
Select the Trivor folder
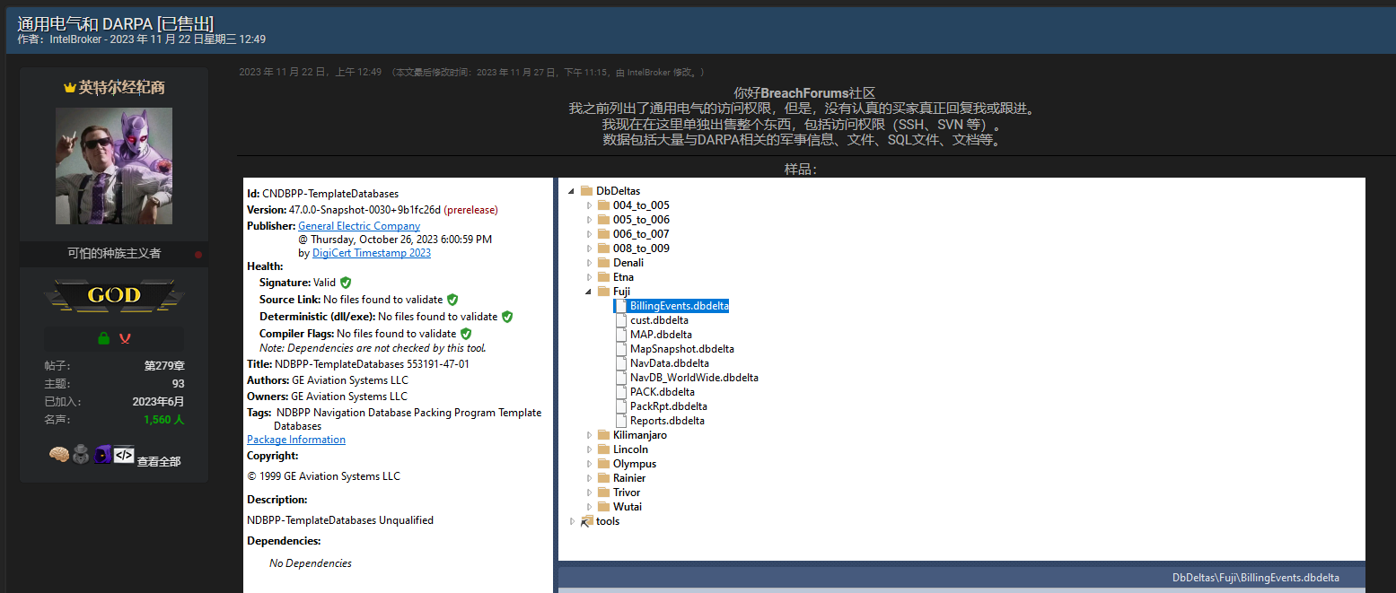click(x=627, y=493)
